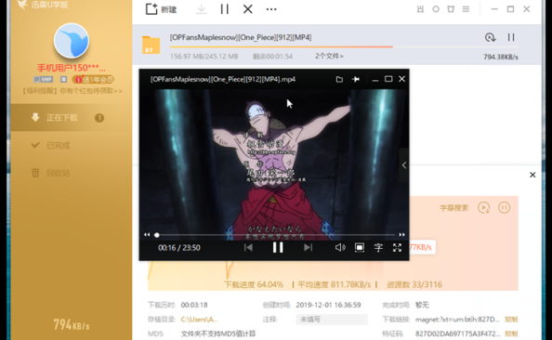
Task: Enter fullscreen in the player
Action: click(x=397, y=247)
